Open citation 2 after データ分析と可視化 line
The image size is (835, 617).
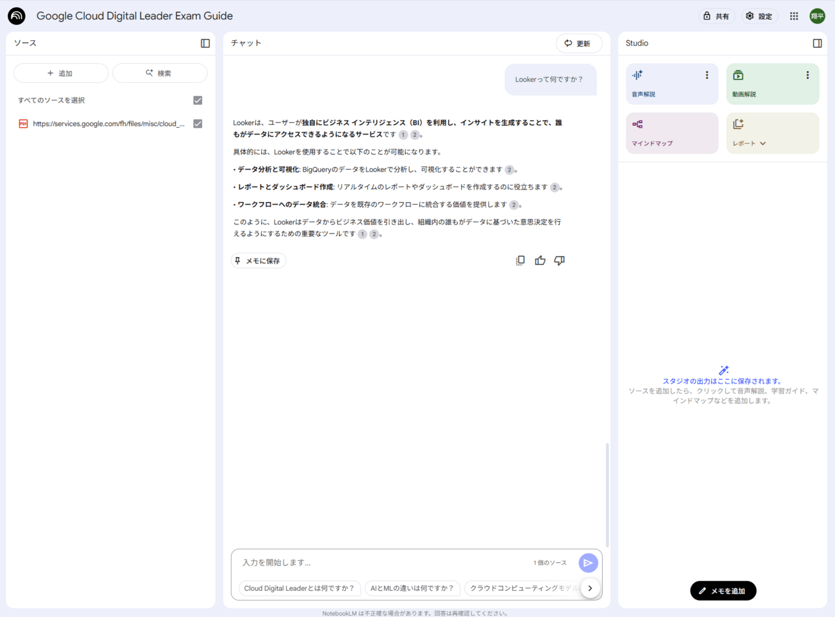(509, 170)
